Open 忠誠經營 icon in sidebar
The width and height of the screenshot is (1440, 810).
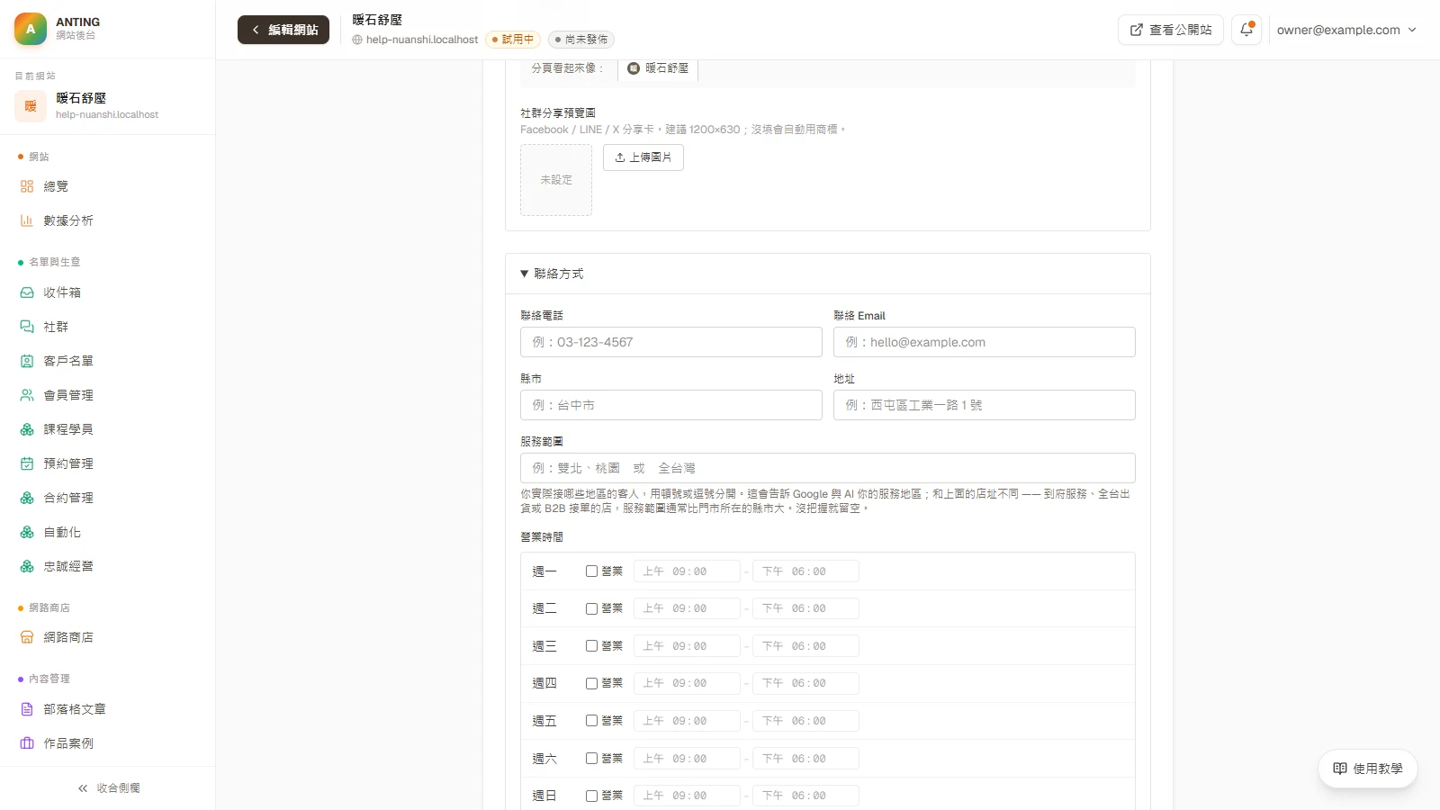tap(27, 566)
